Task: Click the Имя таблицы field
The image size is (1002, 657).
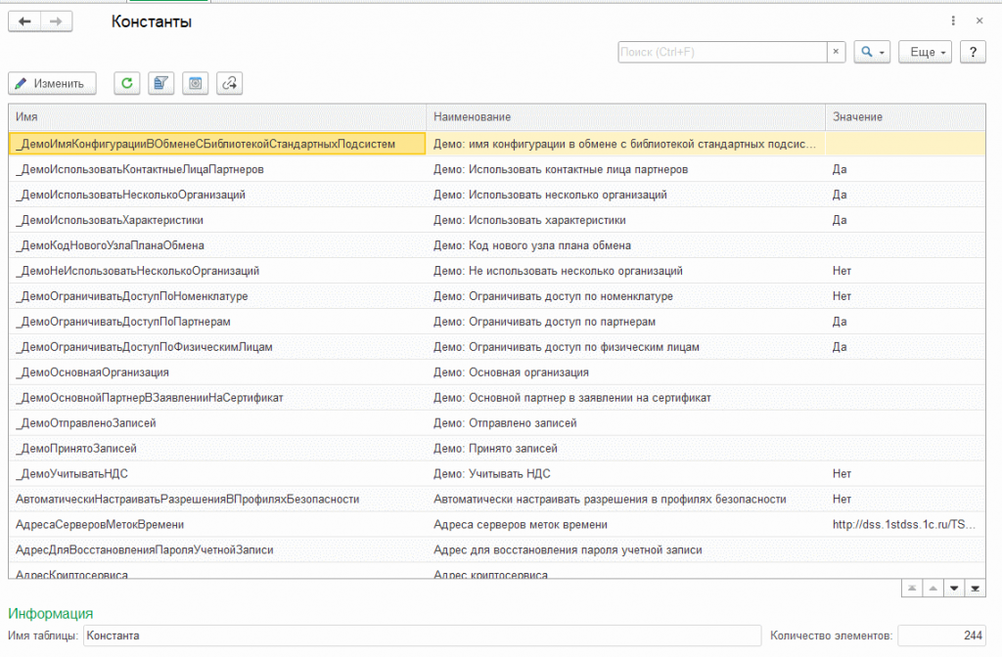Action: [422, 635]
